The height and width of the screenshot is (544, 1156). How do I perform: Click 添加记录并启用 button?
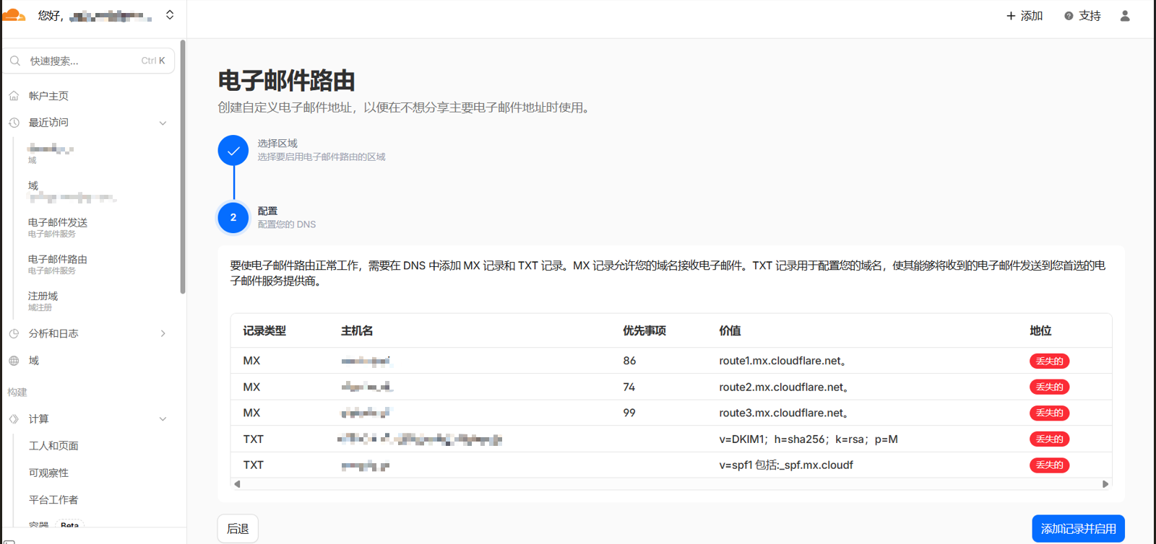[x=1078, y=529]
